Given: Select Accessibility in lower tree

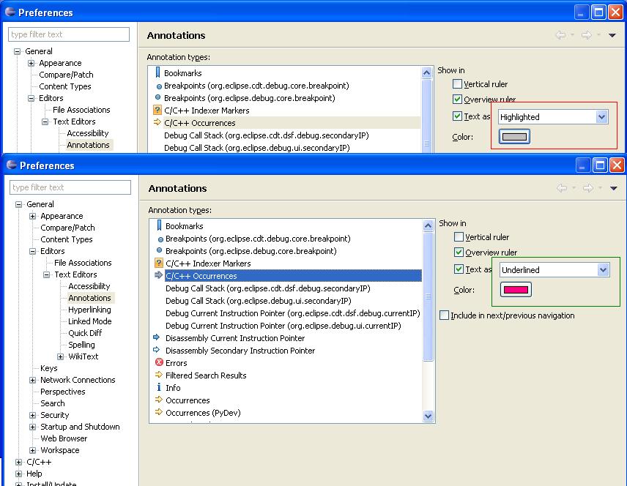Looking at the screenshot, I should 89,285.
